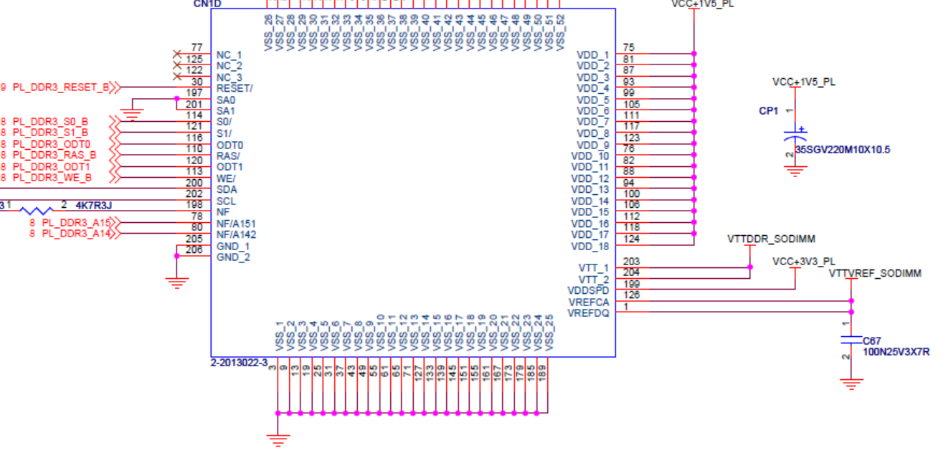Select the VCC+1V5_PL label above CP1
Viewport: 951px width, 468px height.
click(x=804, y=82)
